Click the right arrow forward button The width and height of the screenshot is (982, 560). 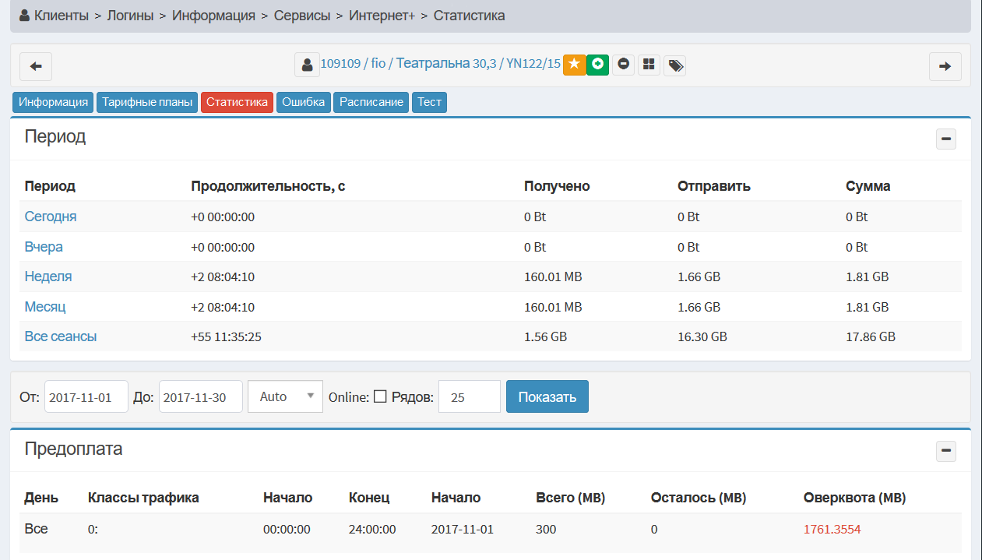tap(945, 66)
